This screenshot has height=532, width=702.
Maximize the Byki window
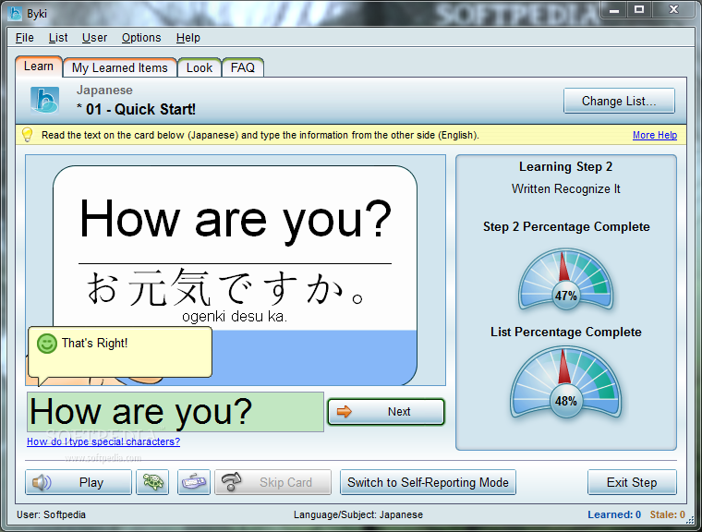(639, 9)
